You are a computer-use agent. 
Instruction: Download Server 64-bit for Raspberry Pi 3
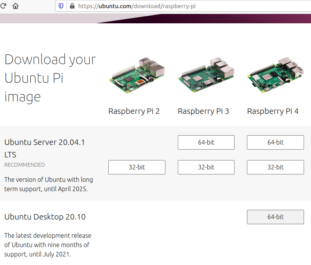tap(206, 142)
